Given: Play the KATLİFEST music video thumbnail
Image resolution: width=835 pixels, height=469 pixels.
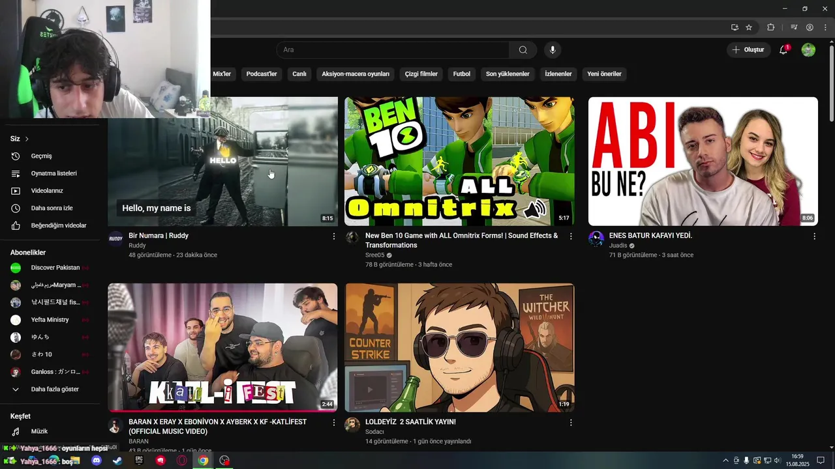Looking at the screenshot, I should (222, 347).
